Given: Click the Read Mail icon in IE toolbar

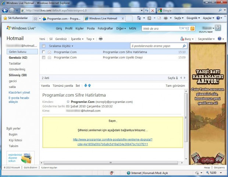Looking at the screenshot, I should [x=159, y=18].
